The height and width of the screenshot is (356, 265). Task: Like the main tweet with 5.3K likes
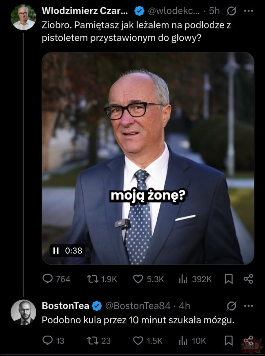tap(138, 279)
